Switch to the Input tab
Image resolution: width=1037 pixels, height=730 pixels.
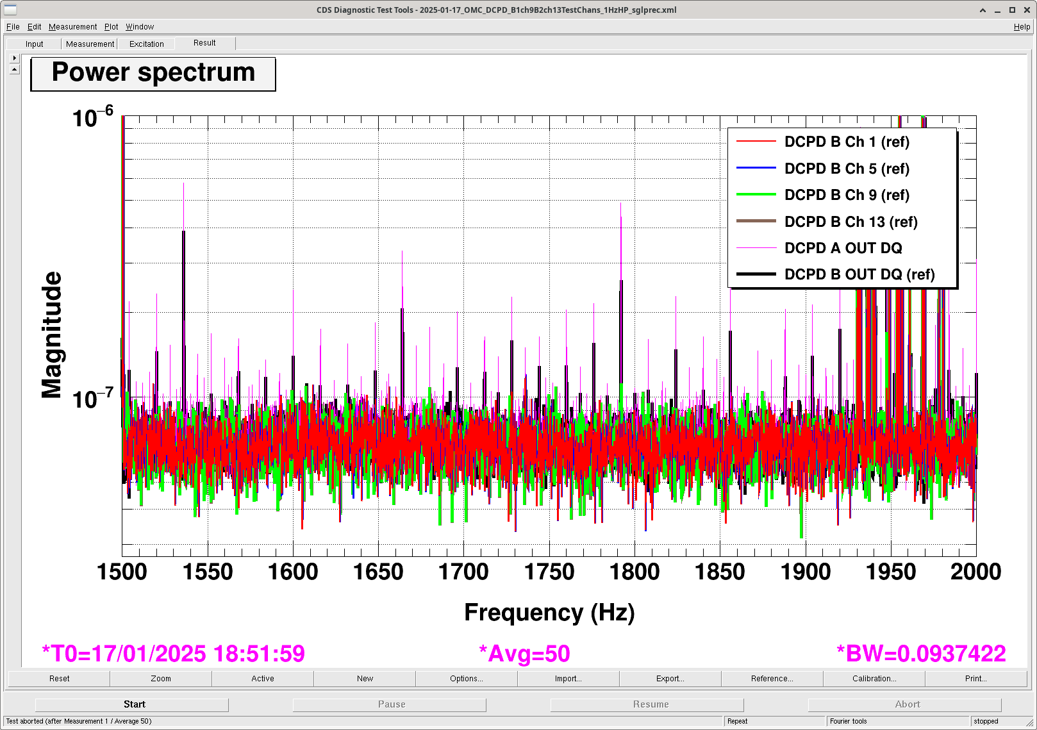click(x=35, y=44)
